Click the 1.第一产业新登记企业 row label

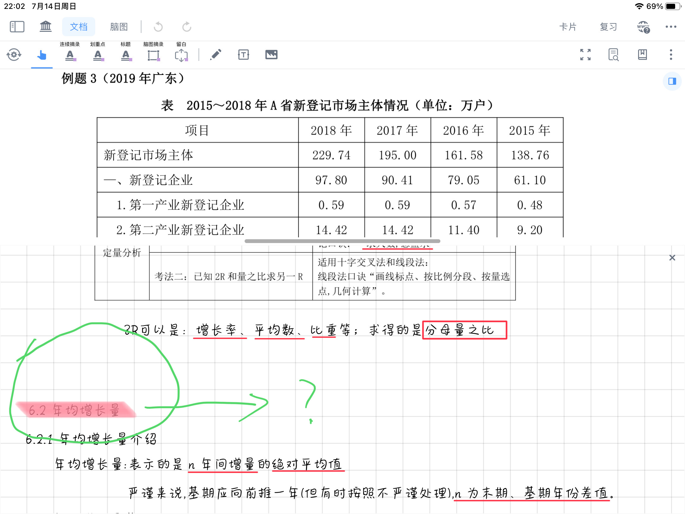click(180, 205)
